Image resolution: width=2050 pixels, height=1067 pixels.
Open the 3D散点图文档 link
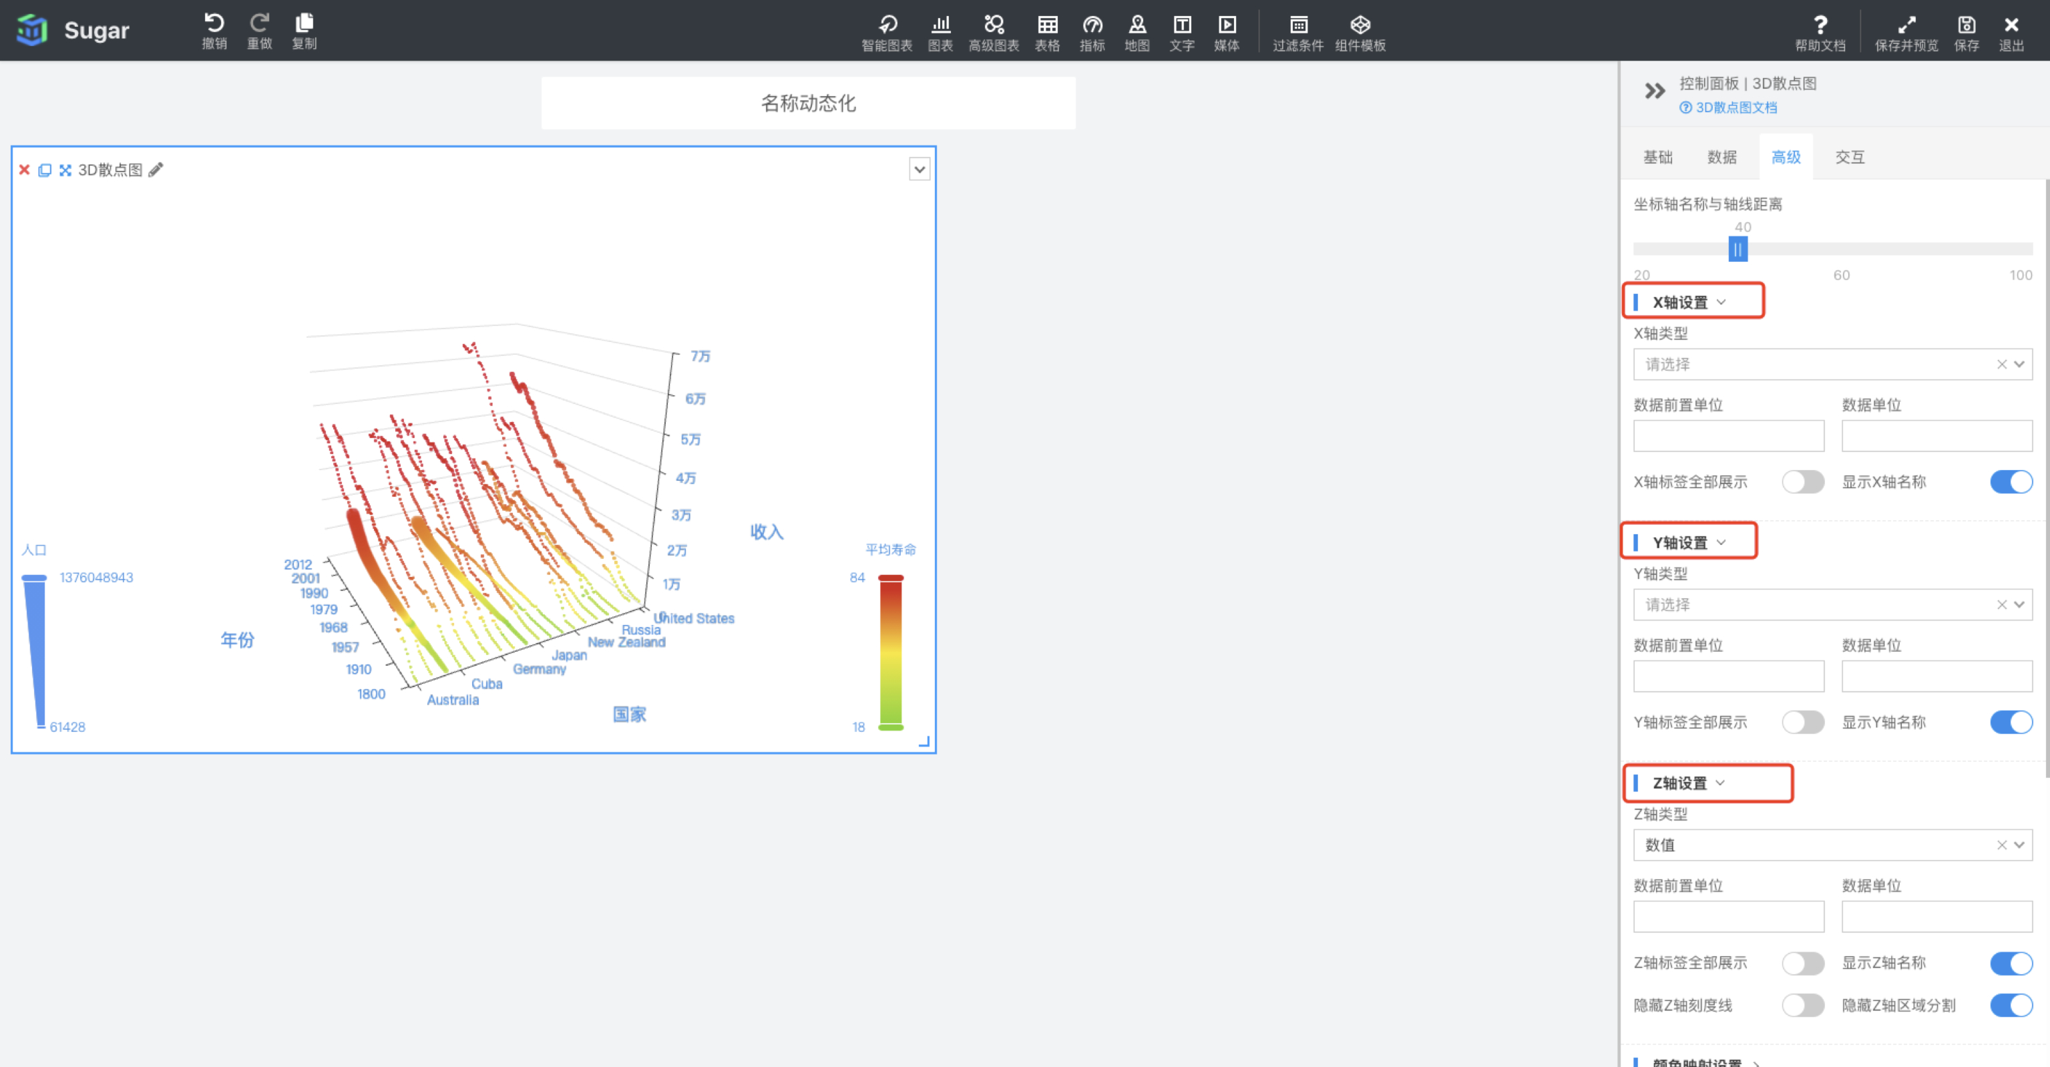[1735, 108]
